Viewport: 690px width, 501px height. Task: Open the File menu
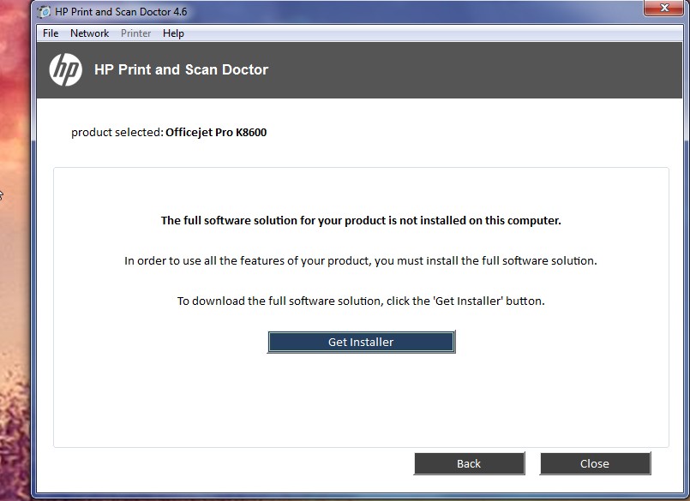51,33
